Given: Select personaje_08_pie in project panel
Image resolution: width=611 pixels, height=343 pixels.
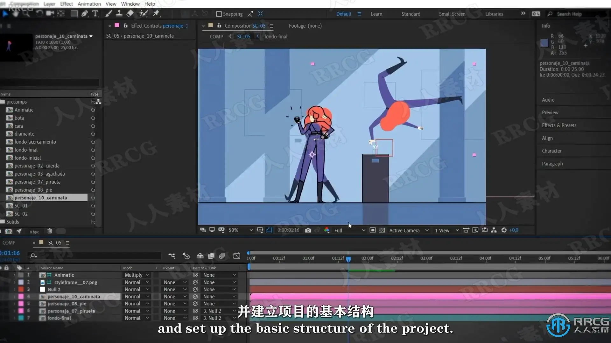Looking at the screenshot, I should point(33,190).
